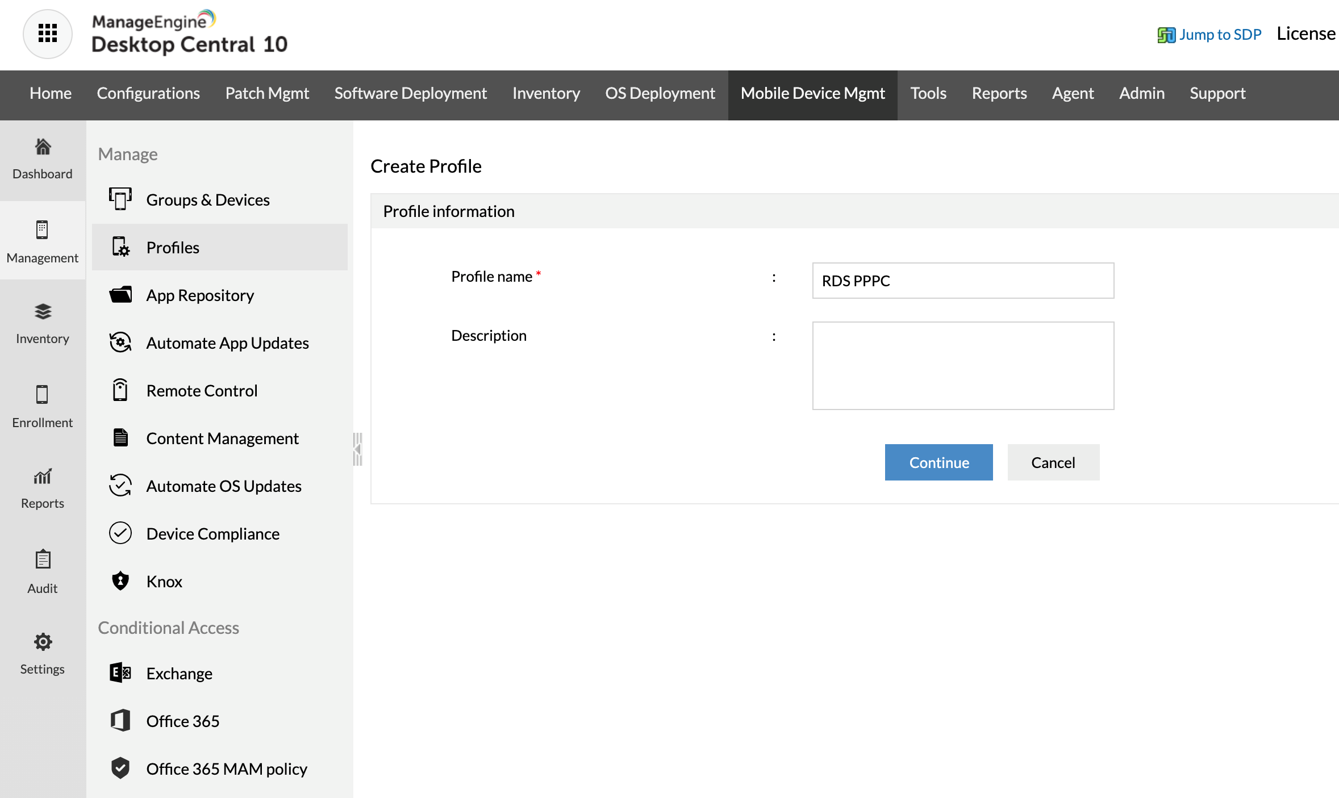The height and width of the screenshot is (798, 1339).
Task: Click the Knox shield icon
Action: click(120, 581)
